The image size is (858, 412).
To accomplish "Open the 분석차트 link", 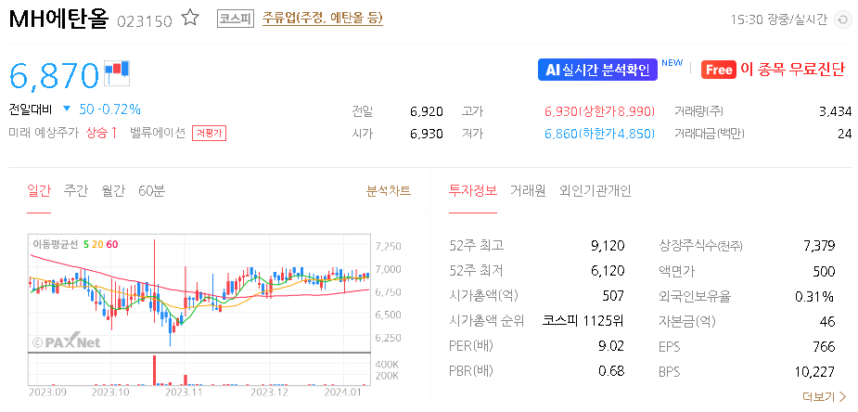I will [x=389, y=191].
